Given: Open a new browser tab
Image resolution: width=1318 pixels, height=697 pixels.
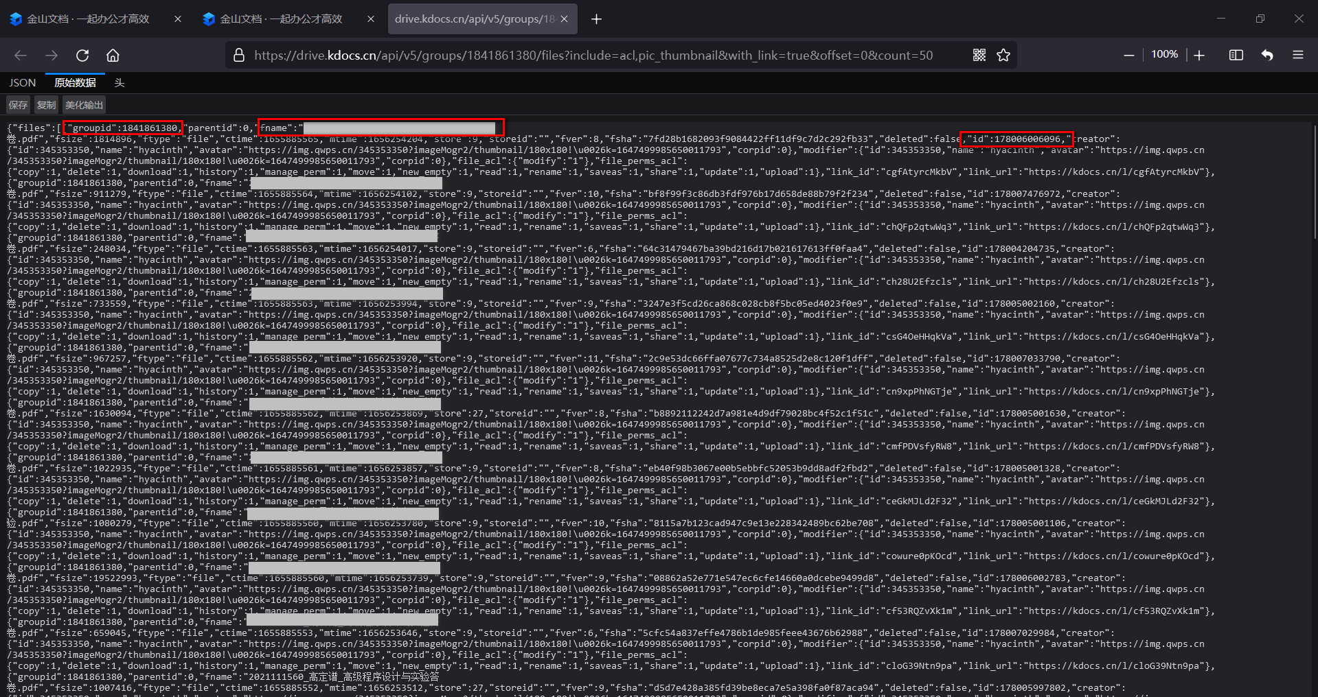Looking at the screenshot, I should [x=596, y=19].
